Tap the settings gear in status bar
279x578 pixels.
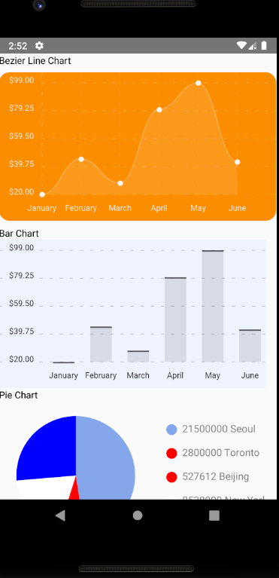pos(39,46)
